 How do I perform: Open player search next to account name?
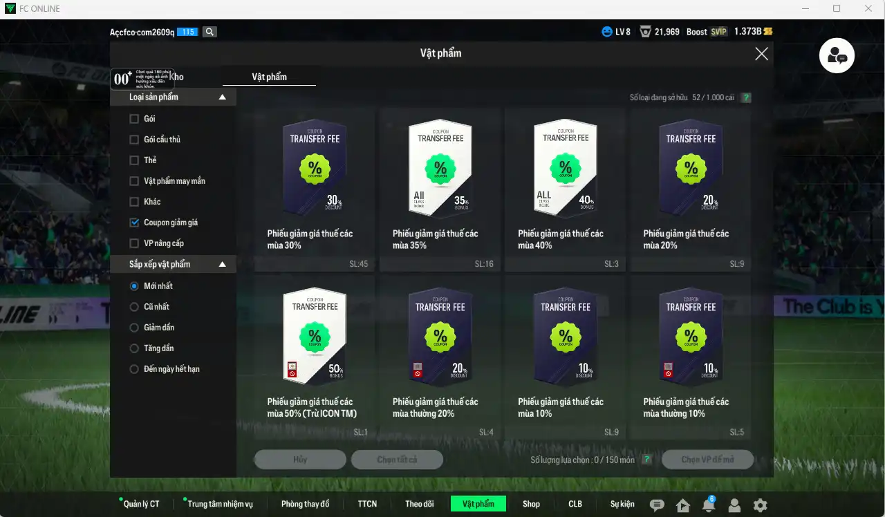coord(210,32)
